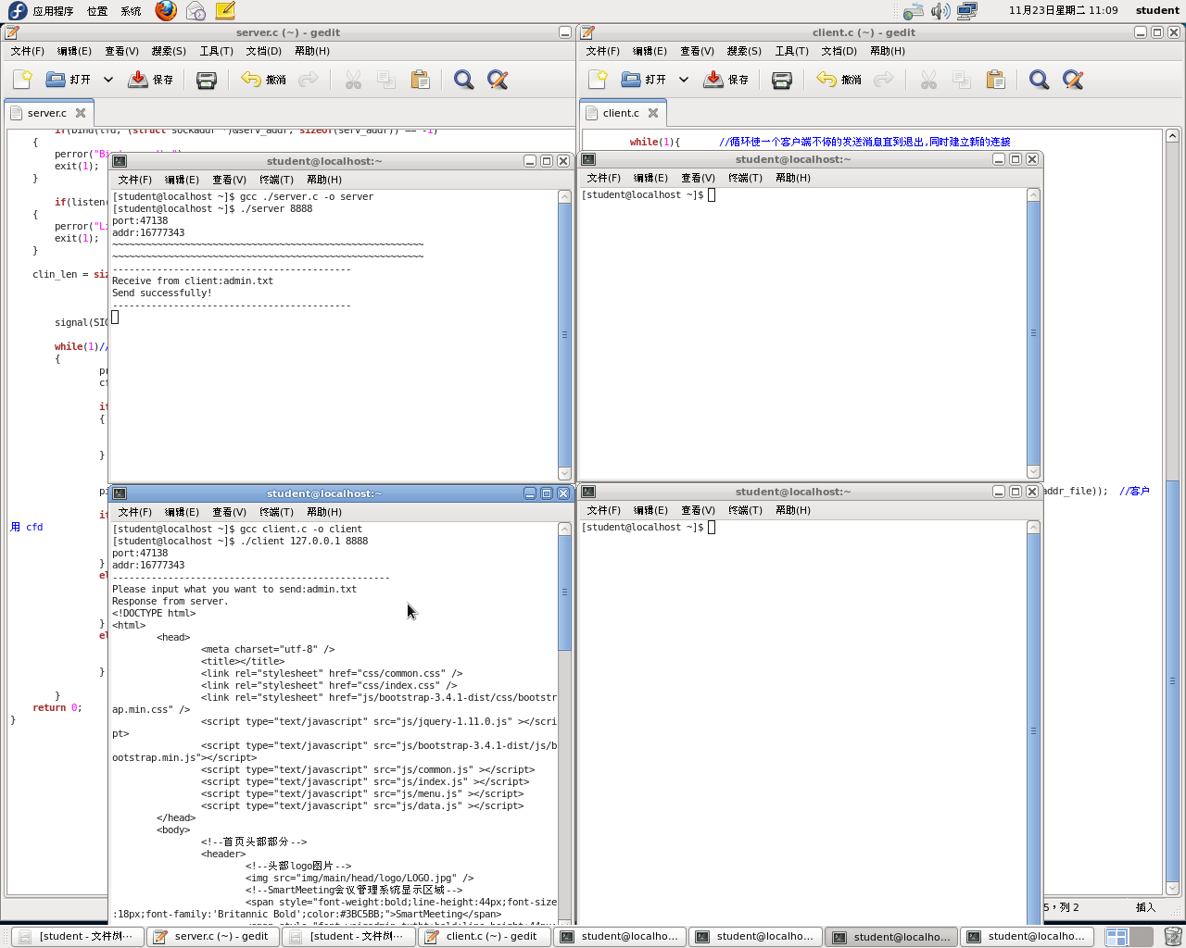
Task: Open the 应用程序 applications menu
Action: point(53,11)
